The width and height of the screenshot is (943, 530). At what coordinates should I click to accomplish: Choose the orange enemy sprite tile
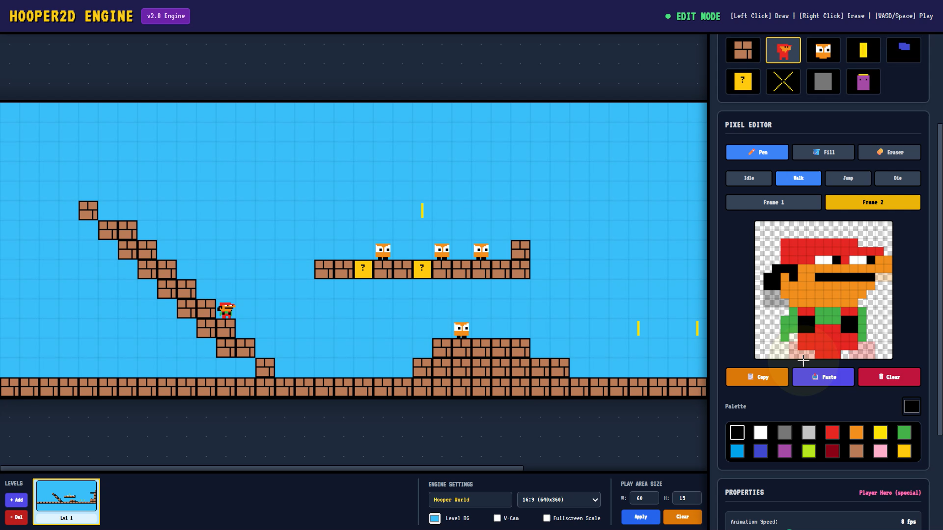coord(823,50)
